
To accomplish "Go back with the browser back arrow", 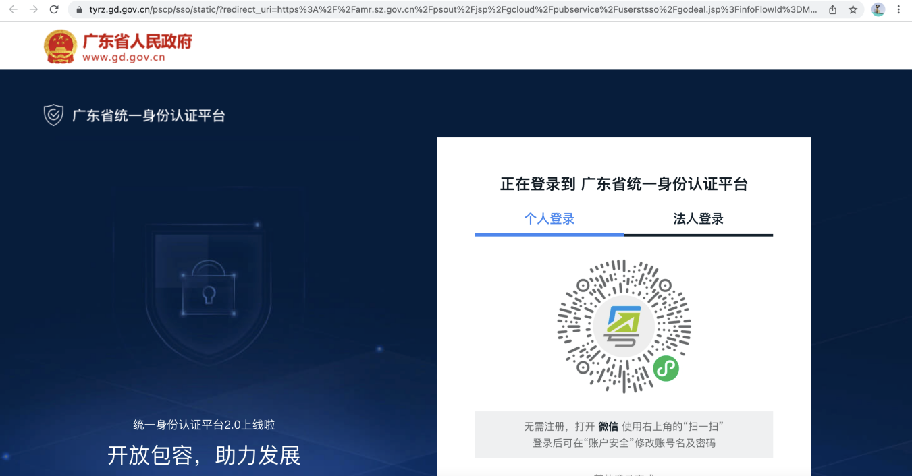I will (x=13, y=10).
